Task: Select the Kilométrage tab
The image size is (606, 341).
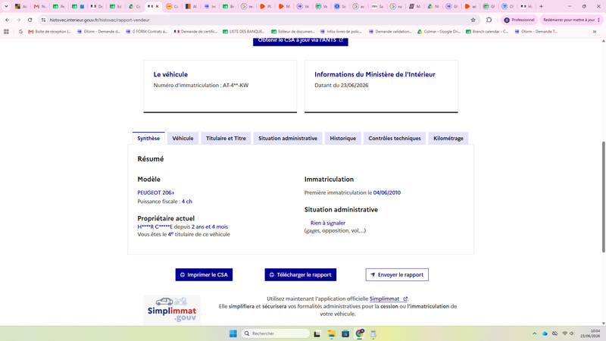Action: coord(448,139)
